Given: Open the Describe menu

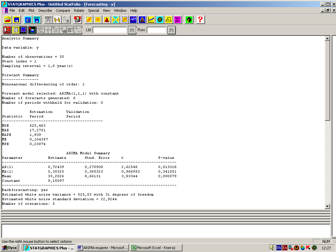Looking at the screenshot, I should coord(45,10).
